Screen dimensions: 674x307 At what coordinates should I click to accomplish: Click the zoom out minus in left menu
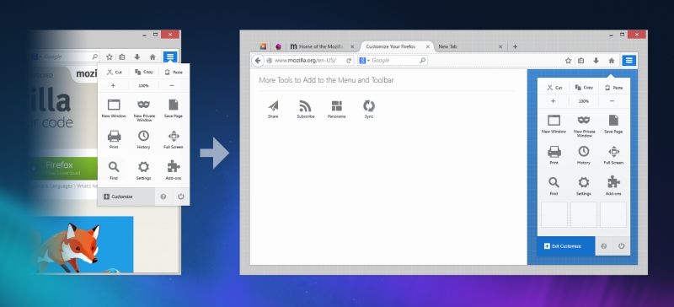tap(172, 86)
